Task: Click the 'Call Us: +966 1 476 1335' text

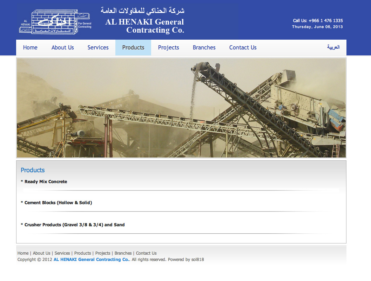Action: (318, 21)
